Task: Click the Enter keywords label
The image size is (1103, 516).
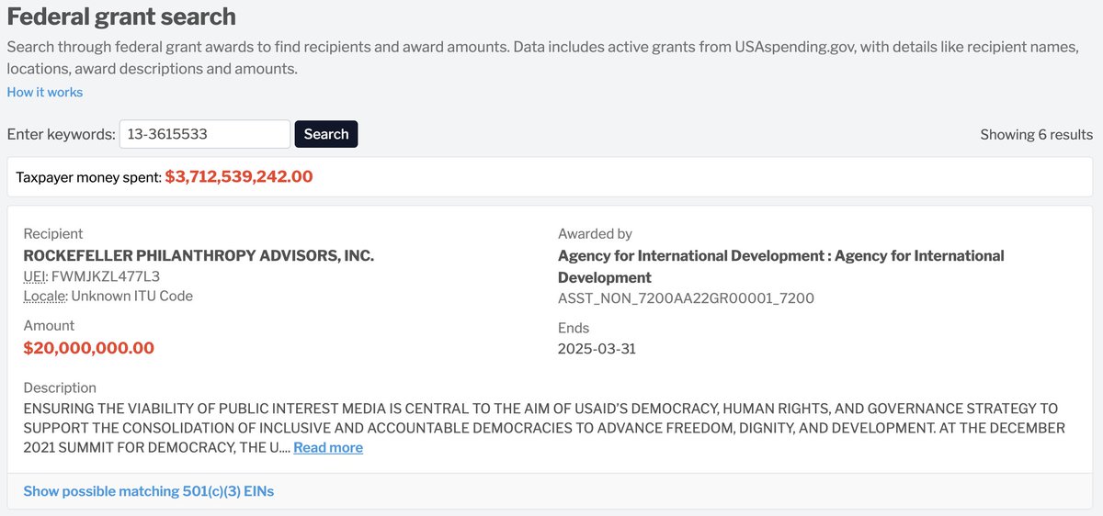Action: [61, 134]
